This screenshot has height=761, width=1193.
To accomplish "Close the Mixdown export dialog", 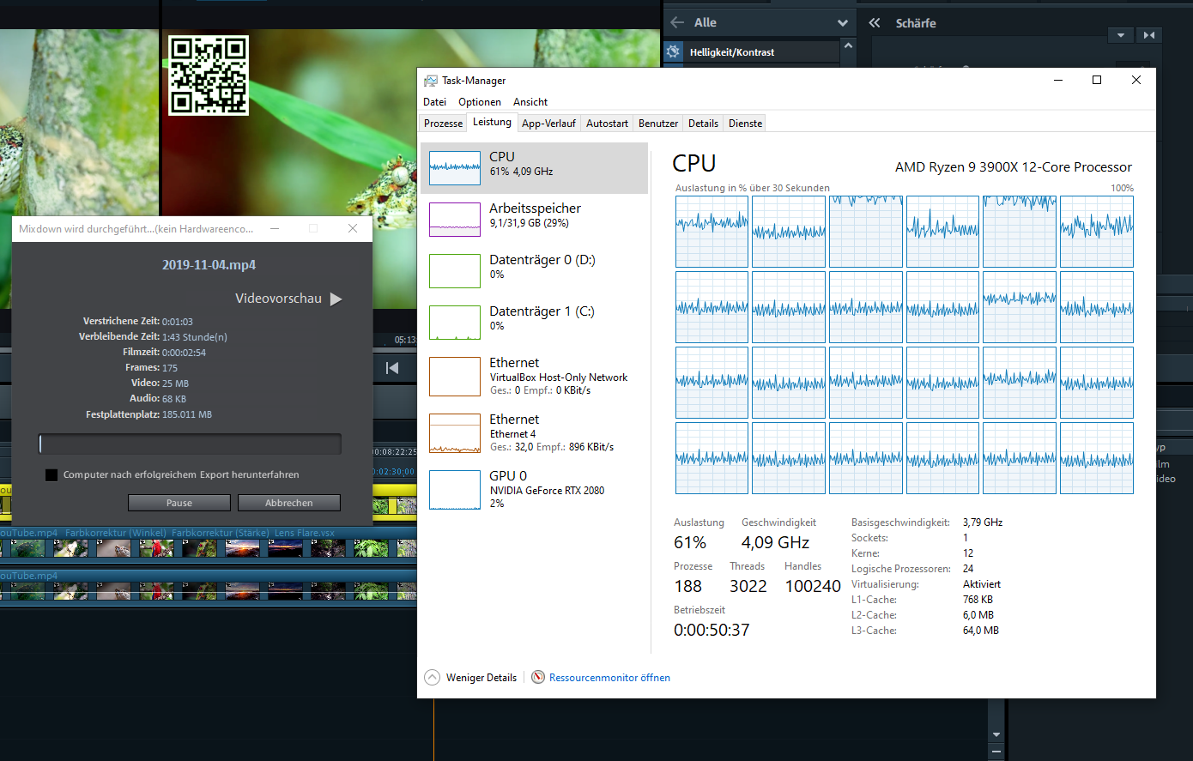I will point(353,228).
